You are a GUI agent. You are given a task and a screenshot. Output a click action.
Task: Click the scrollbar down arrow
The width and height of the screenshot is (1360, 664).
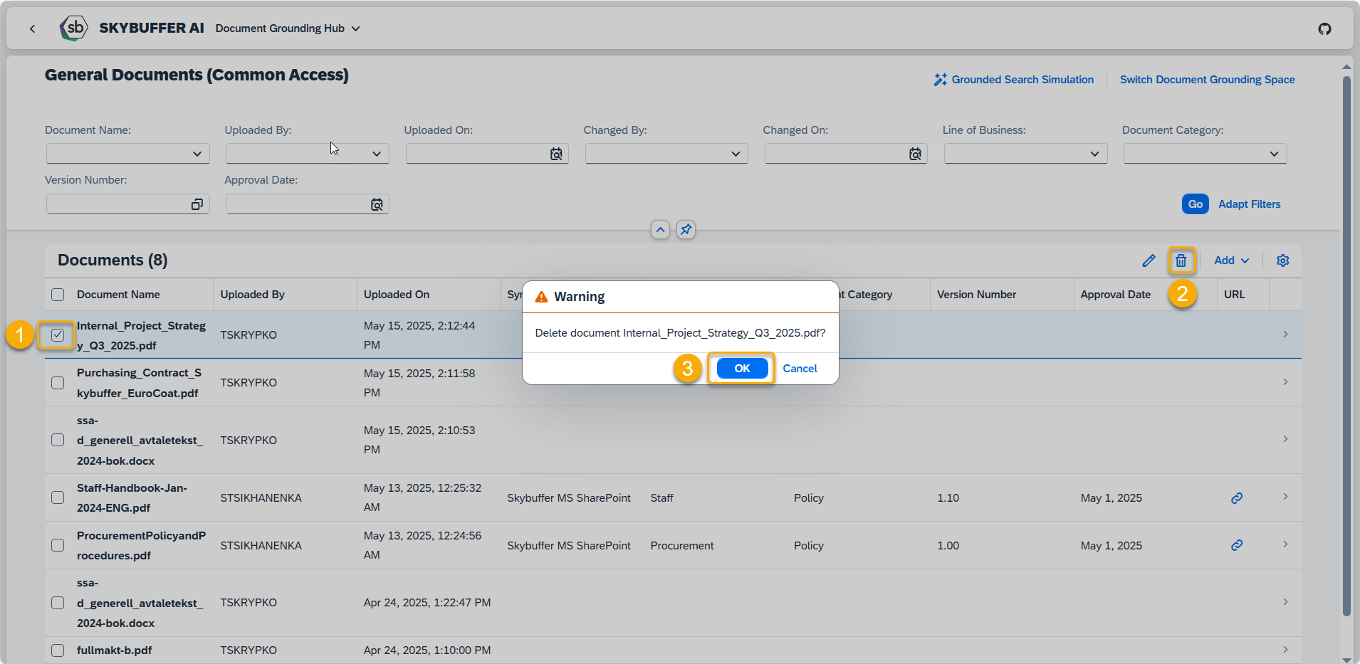point(1346,659)
